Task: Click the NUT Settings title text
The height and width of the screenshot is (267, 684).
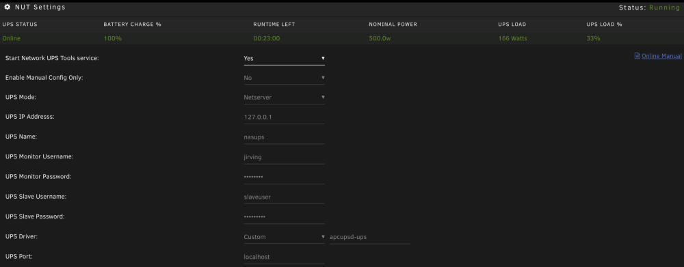Action: (40, 7)
